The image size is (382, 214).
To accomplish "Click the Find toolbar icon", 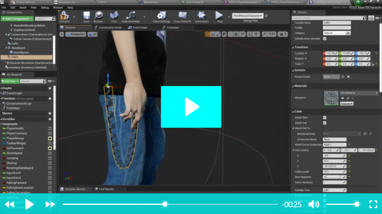I will (x=114, y=17).
